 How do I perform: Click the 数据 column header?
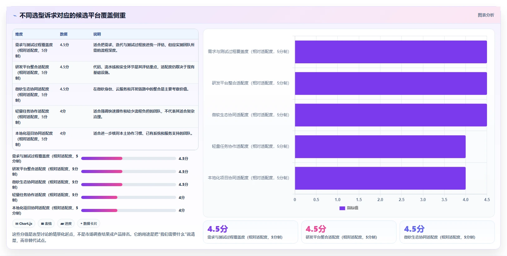(64, 34)
